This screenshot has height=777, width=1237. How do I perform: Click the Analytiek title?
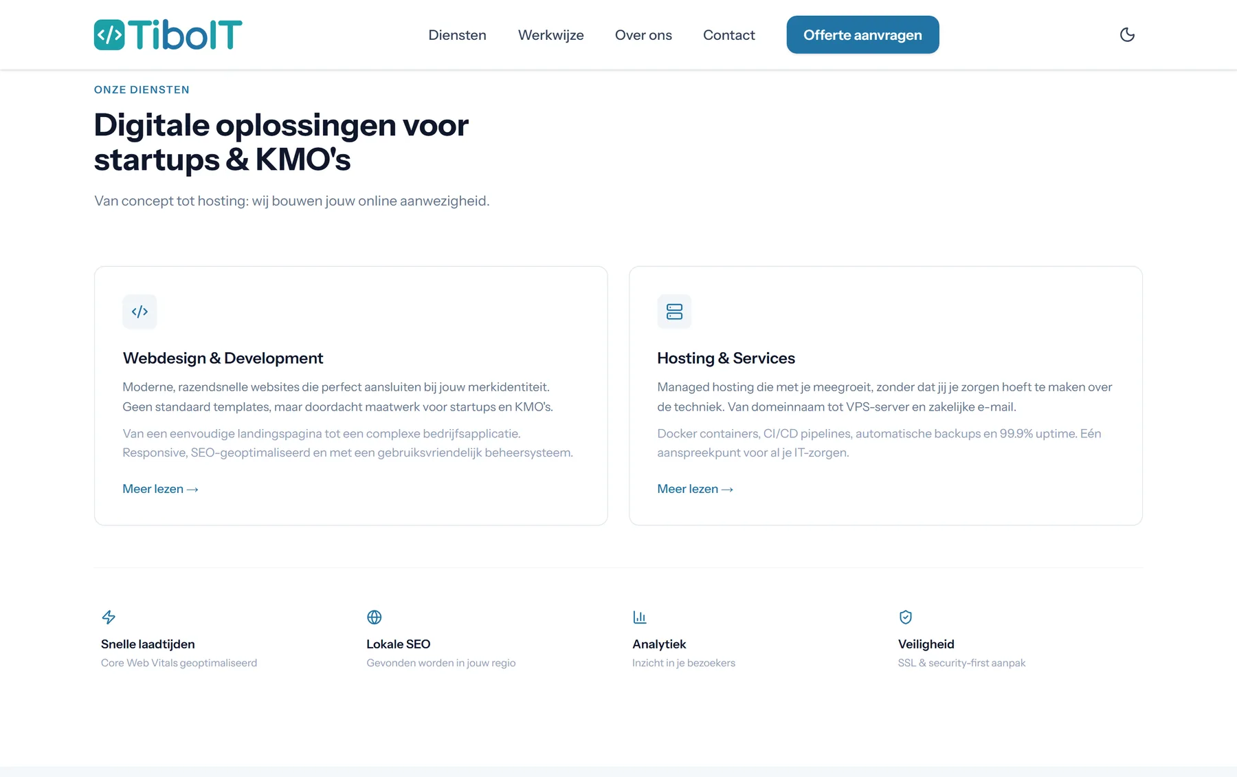[x=659, y=644]
